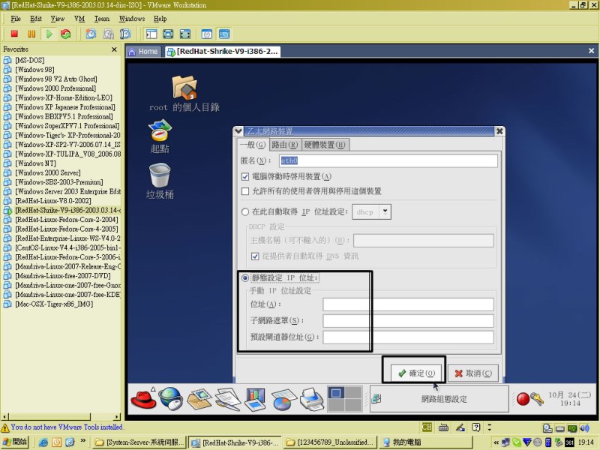Click the red alert notification icon
The image size is (600, 450).
523,399
